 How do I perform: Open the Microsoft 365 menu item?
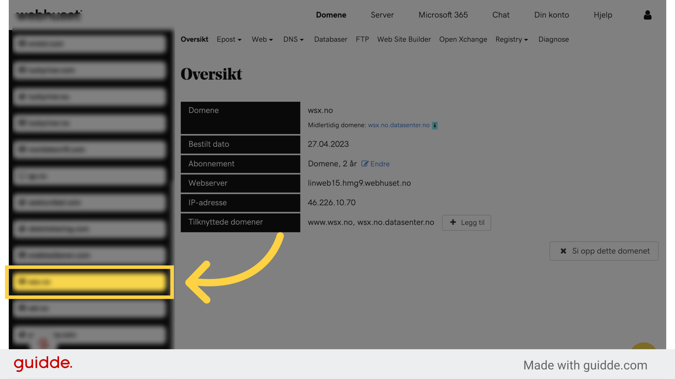click(x=443, y=15)
